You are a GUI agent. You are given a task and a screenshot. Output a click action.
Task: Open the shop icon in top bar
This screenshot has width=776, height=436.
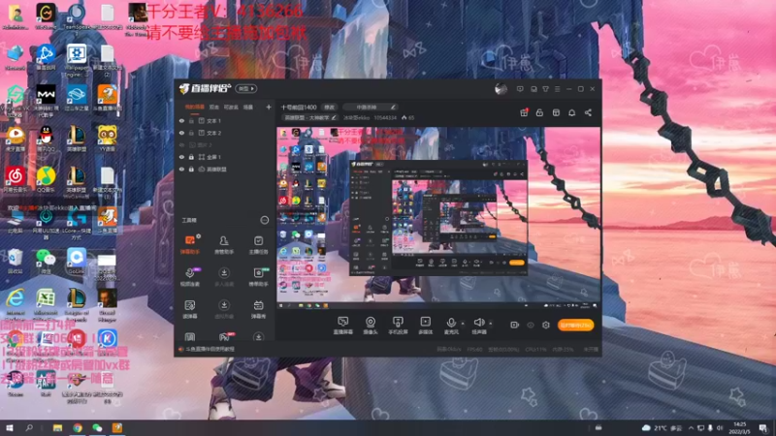pos(556,112)
